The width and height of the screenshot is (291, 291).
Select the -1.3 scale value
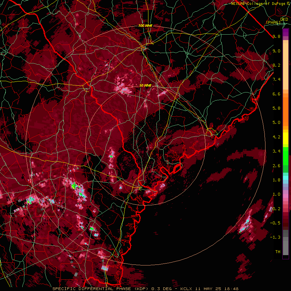(275, 237)
